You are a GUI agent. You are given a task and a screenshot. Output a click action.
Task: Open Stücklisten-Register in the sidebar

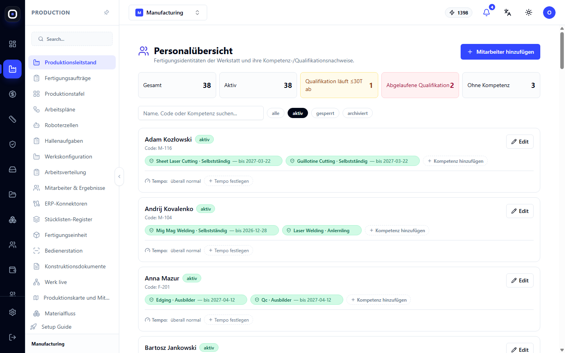(x=72, y=219)
